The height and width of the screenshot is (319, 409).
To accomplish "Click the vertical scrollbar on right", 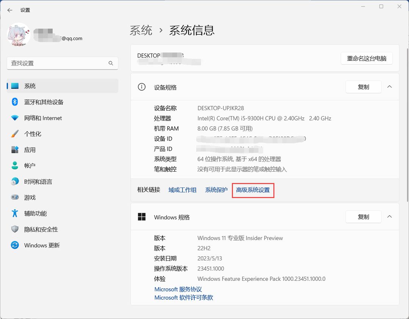I will pyautogui.click(x=407, y=124).
